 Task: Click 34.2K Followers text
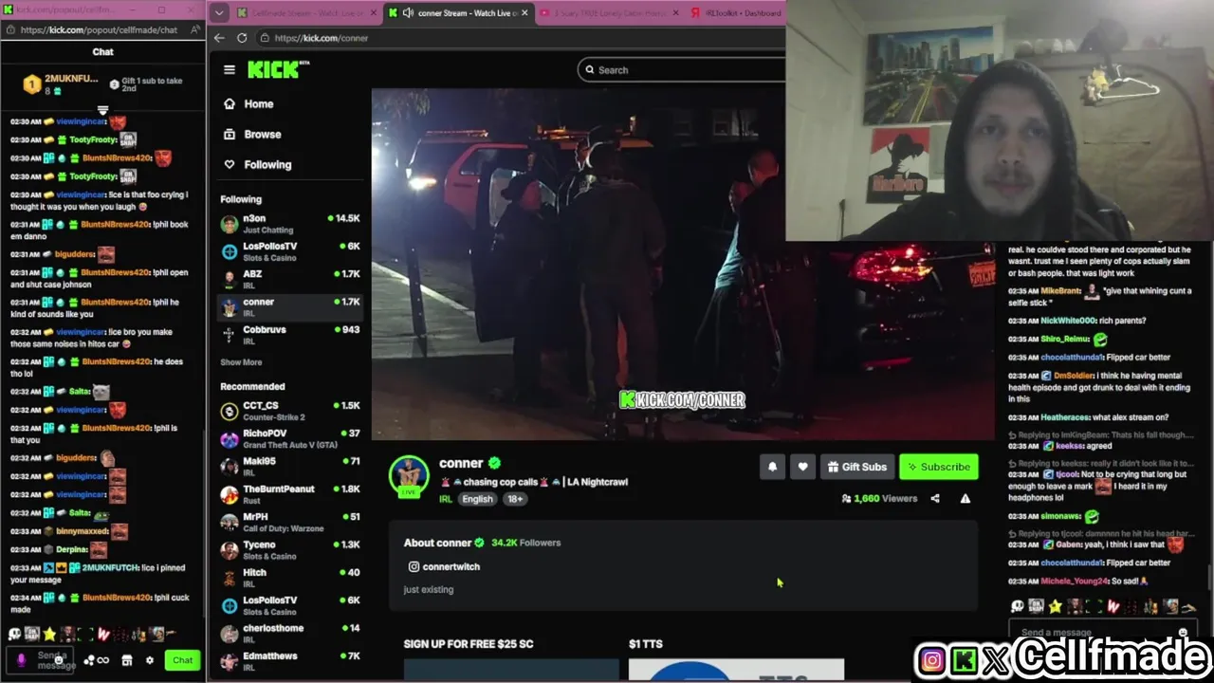point(525,543)
